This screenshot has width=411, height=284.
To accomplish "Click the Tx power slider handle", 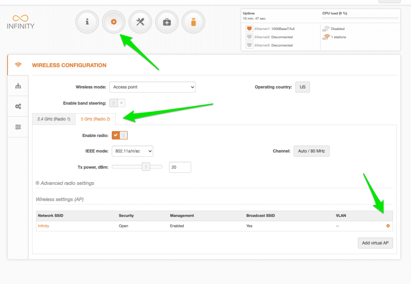I will tap(146, 167).
